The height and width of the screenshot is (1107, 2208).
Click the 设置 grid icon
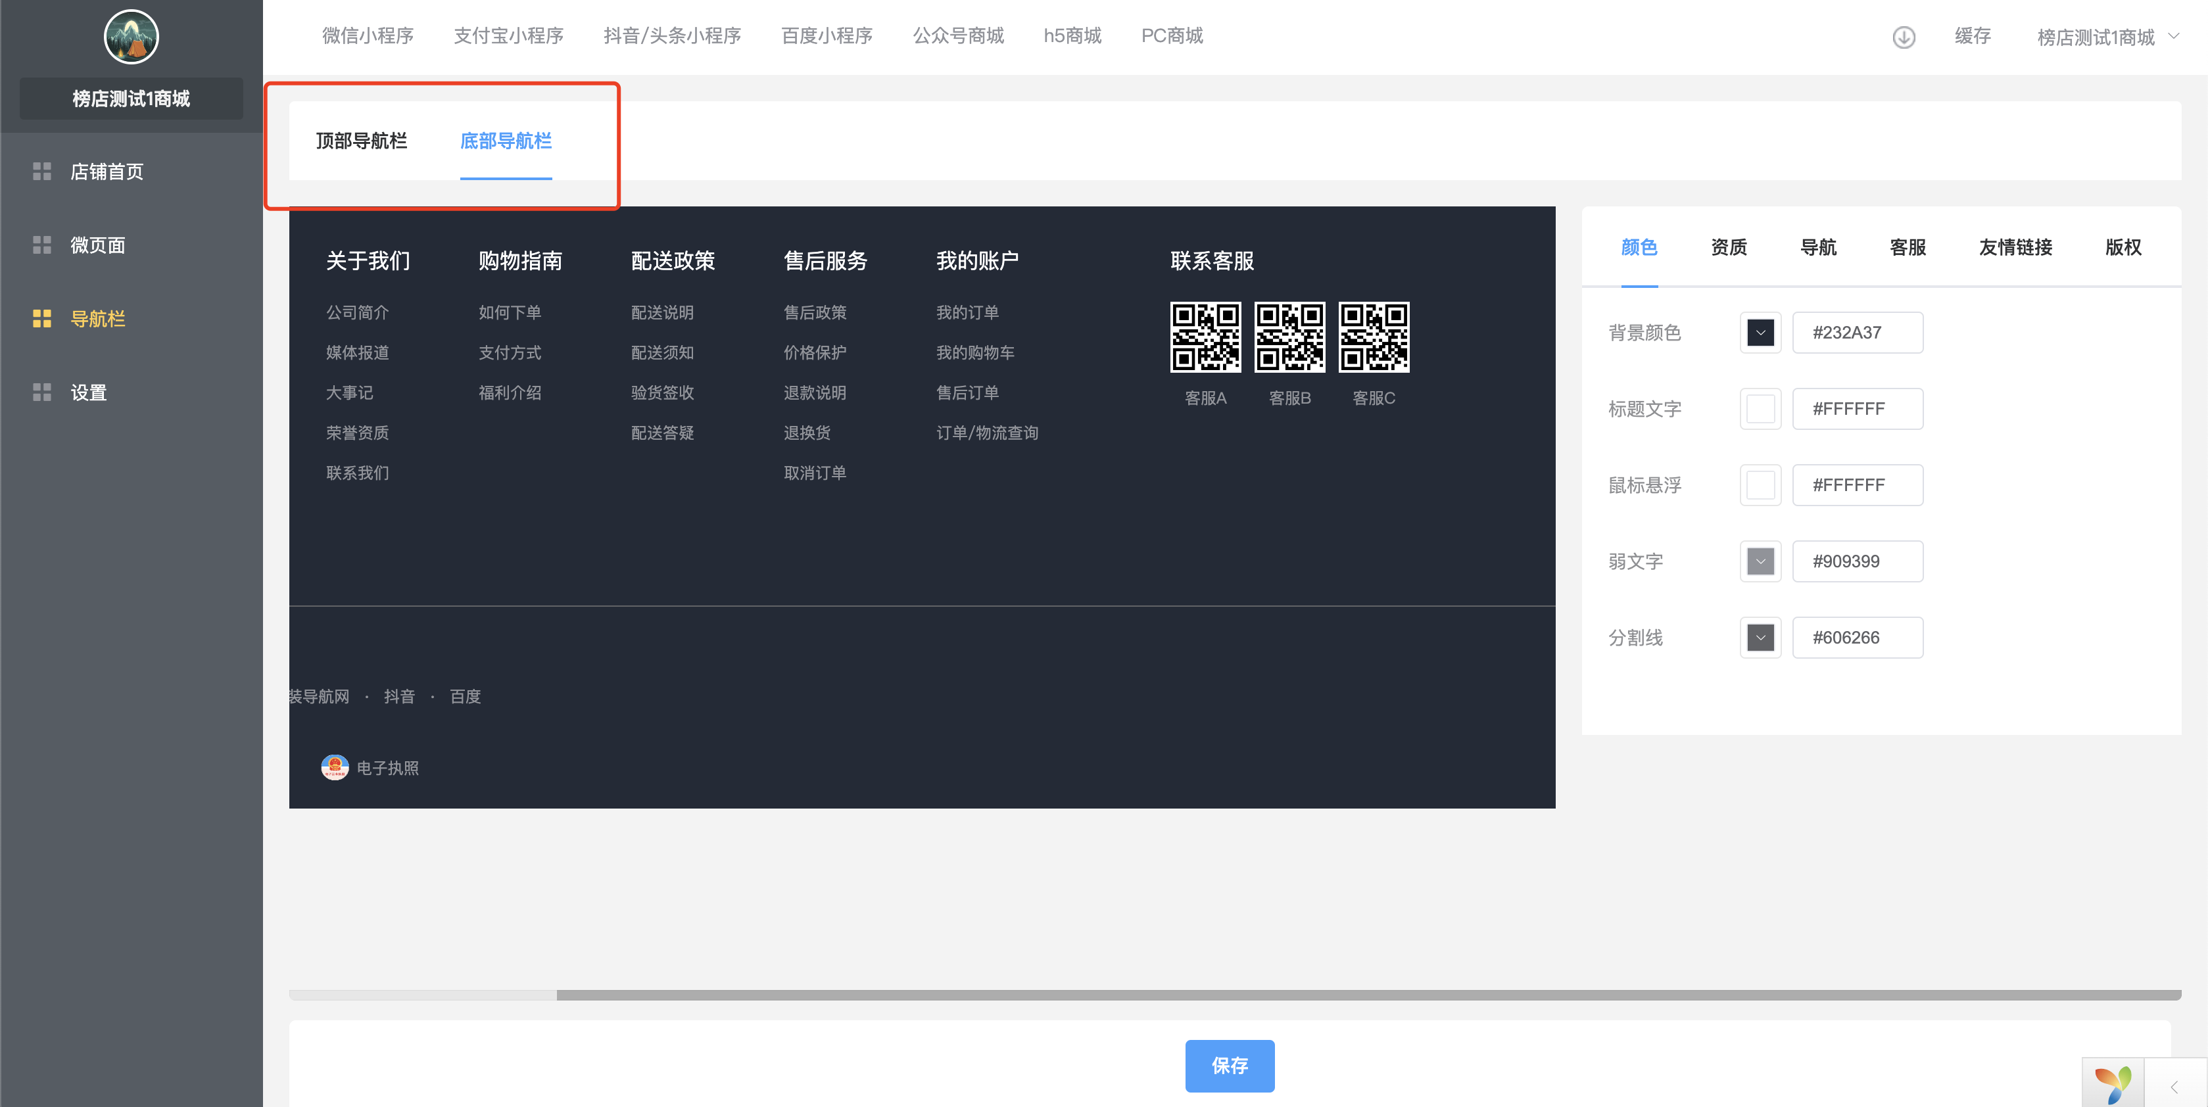[42, 392]
